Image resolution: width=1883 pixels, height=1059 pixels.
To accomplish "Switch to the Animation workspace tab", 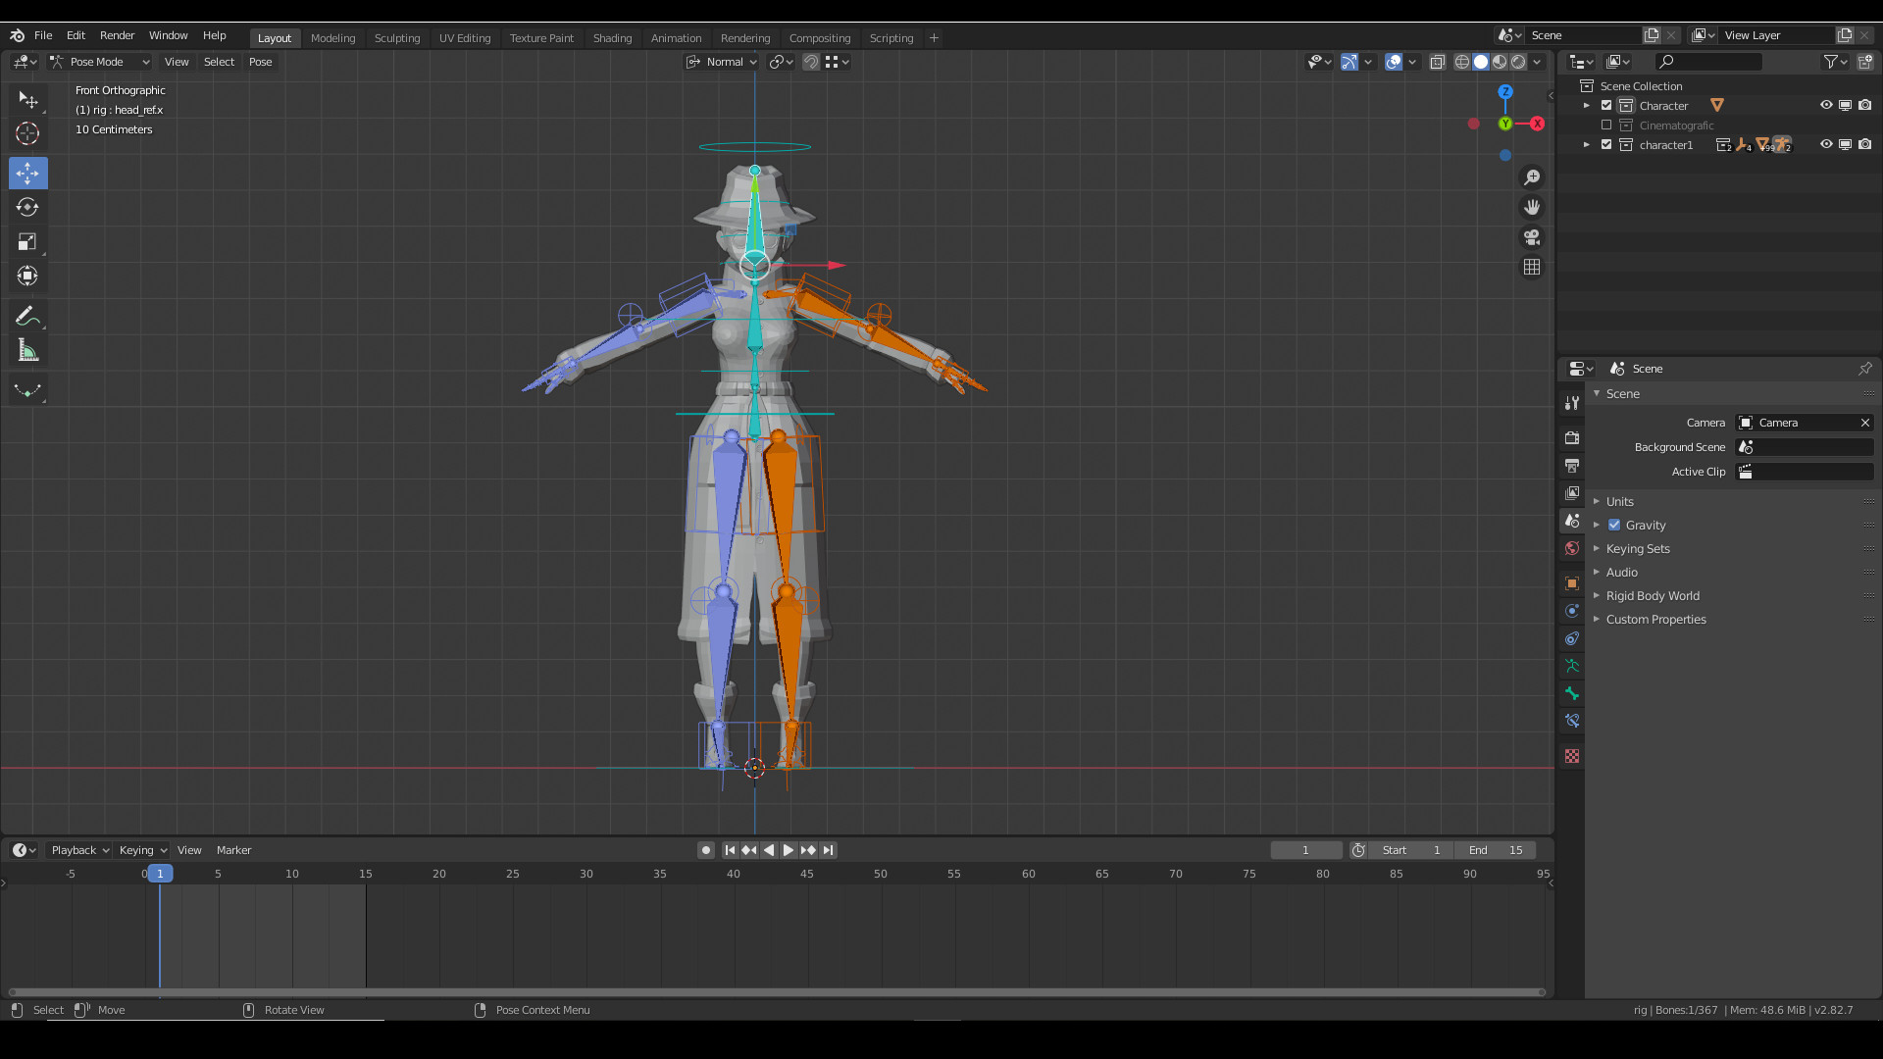I will pos(677,38).
